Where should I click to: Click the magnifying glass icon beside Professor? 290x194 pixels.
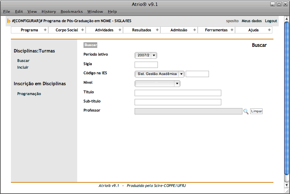coord(246,111)
